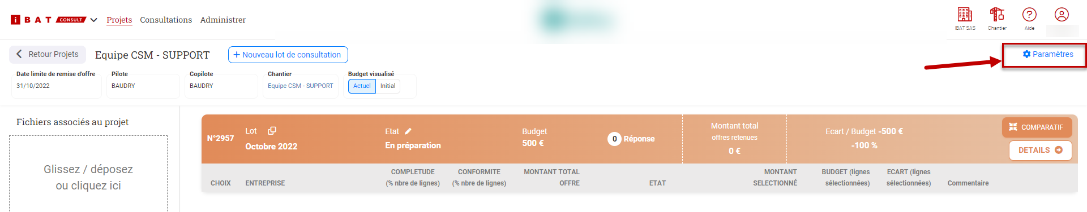Expand the dropdown arrow beside IBAT logo

point(94,20)
